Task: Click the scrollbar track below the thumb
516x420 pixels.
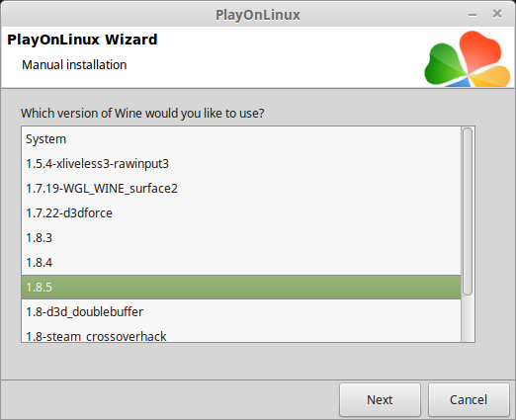Action: [x=468, y=318]
